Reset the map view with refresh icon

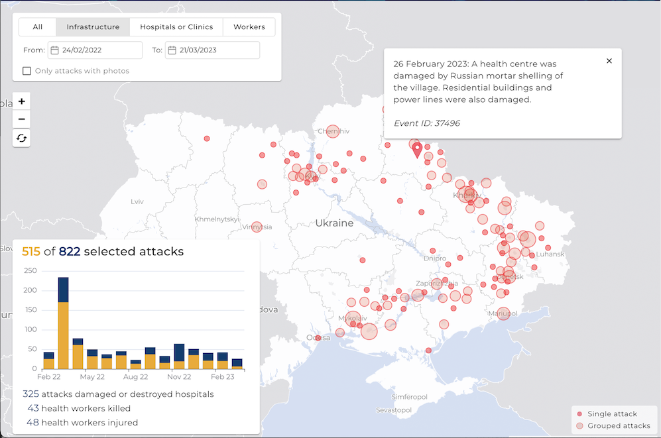(x=22, y=138)
